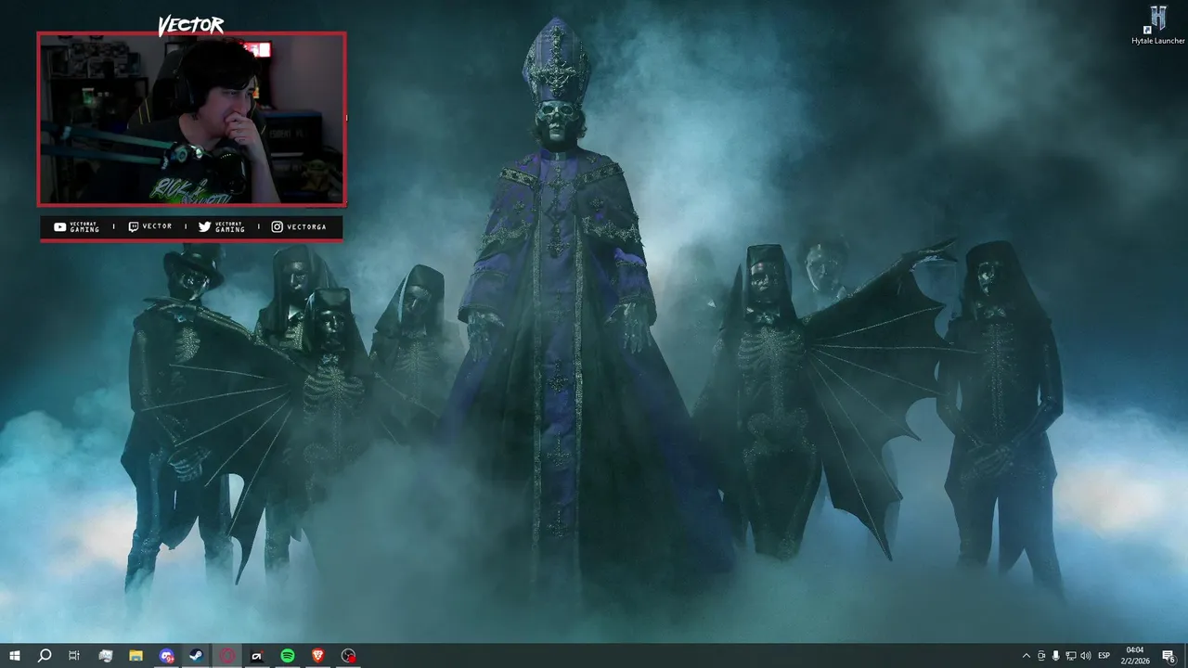Click the Meet Now camera tray icon

[x=1041, y=656]
